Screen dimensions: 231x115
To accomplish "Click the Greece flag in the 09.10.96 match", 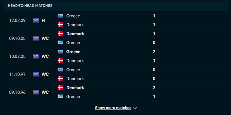I will point(60,97).
